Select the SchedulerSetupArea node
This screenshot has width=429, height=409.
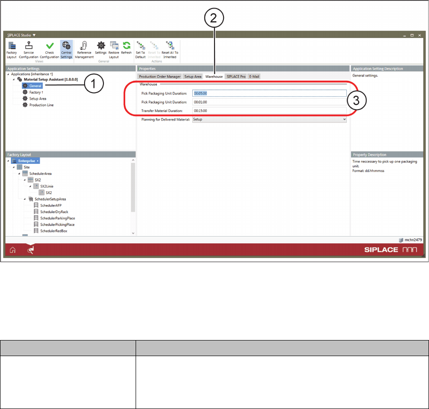click(47, 199)
